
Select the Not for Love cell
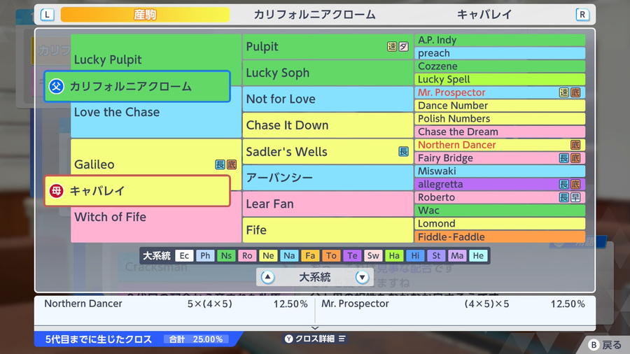pyautogui.click(x=328, y=99)
